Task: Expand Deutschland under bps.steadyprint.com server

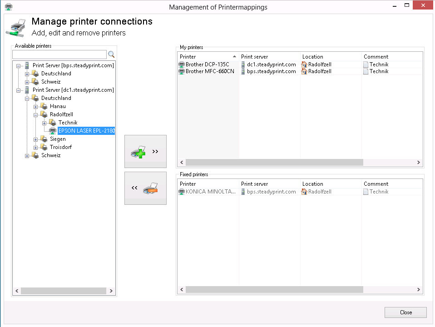Action: [x=27, y=74]
